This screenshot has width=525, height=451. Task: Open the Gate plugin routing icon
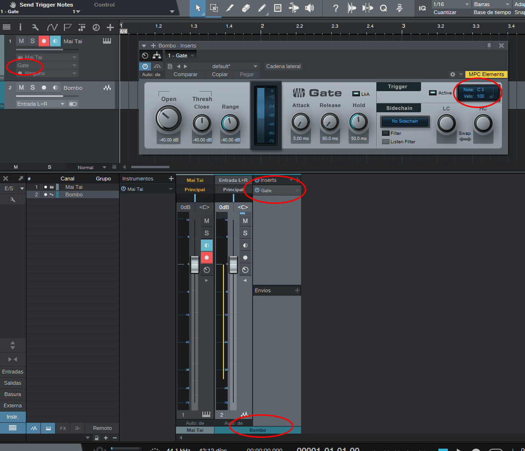[x=157, y=55]
